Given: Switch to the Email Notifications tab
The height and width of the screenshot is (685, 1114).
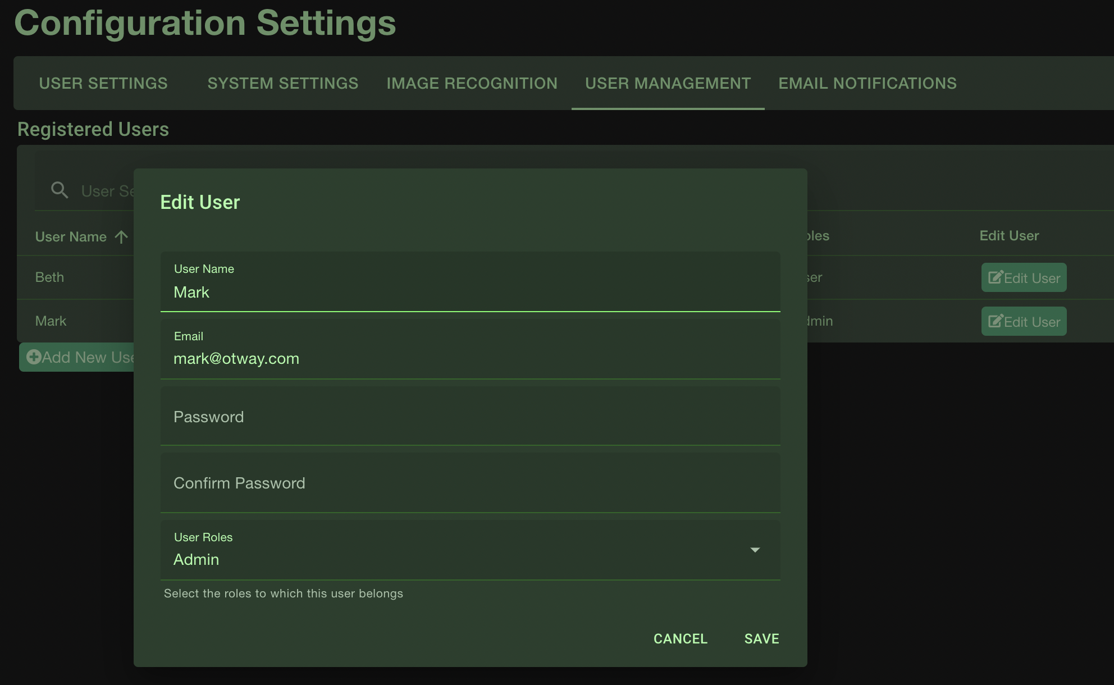Looking at the screenshot, I should tap(867, 83).
